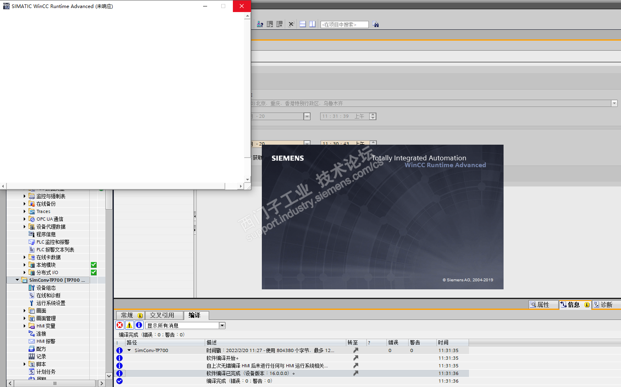Image resolution: width=621 pixels, height=387 pixels.
Task: Split the editor space horizontally
Action: (x=302, y=24)
